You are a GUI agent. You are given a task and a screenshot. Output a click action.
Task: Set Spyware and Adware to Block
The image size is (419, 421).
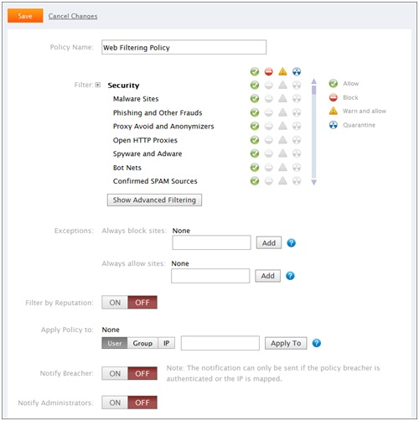tap(268, 153)
